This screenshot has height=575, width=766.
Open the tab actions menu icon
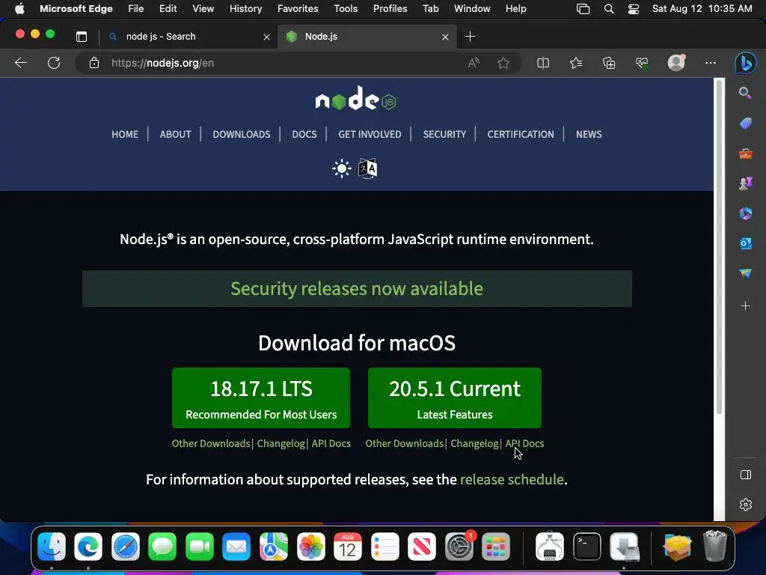(x=82, y=37)
